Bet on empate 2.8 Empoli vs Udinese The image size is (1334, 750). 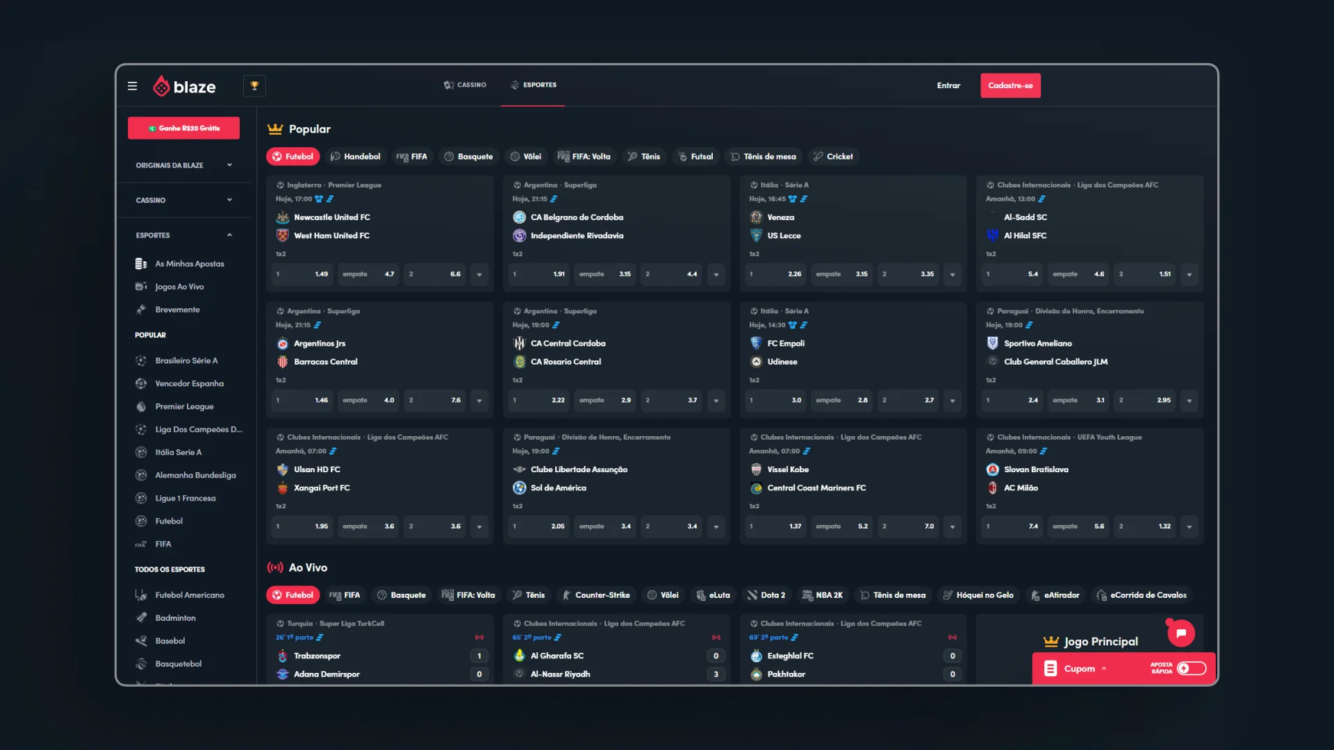tap(841, 401)
